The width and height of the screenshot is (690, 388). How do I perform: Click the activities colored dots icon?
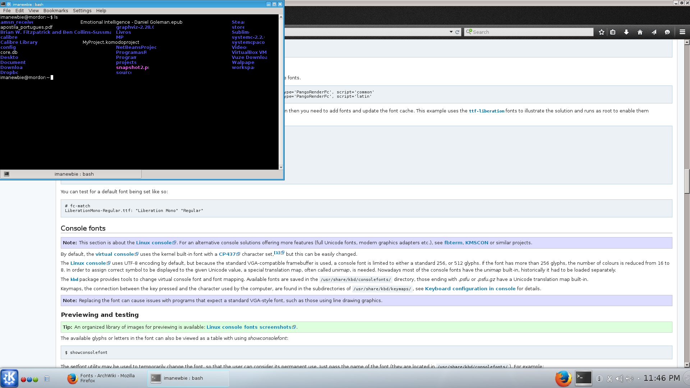pos(29,379)
